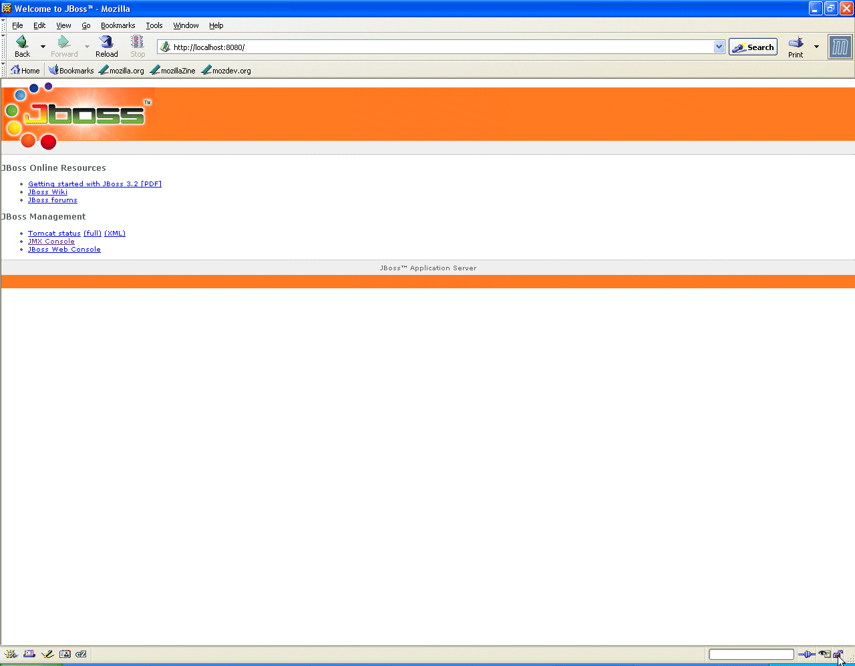Open the JBoss Web Console link

(x=64, y=250)
